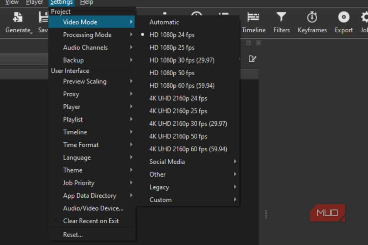Expand Player settings submenu

pos(92,107)
